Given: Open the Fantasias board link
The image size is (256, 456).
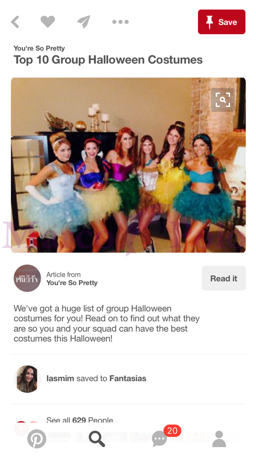Looking at the screenshot, I should [128, 379].
